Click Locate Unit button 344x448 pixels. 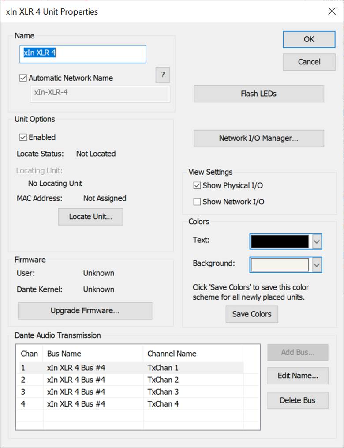pos(90,217)
